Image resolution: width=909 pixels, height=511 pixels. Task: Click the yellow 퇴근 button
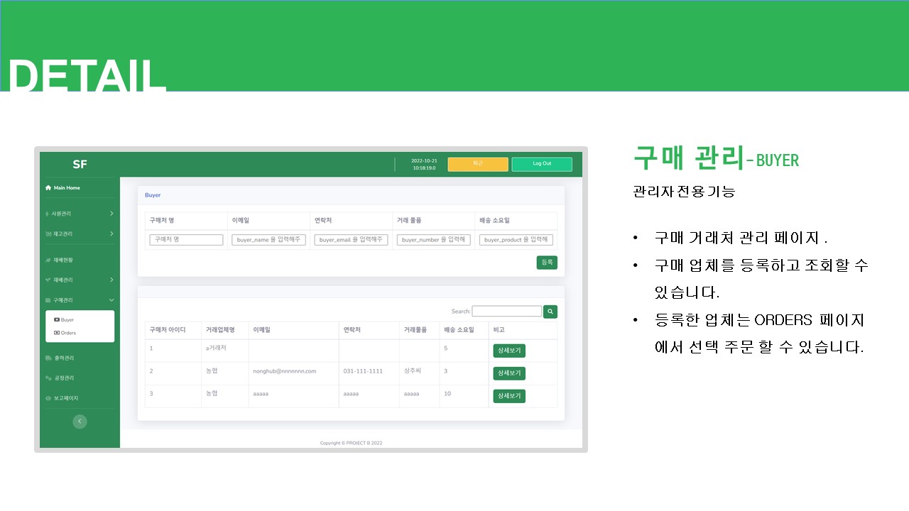(478, 164)
